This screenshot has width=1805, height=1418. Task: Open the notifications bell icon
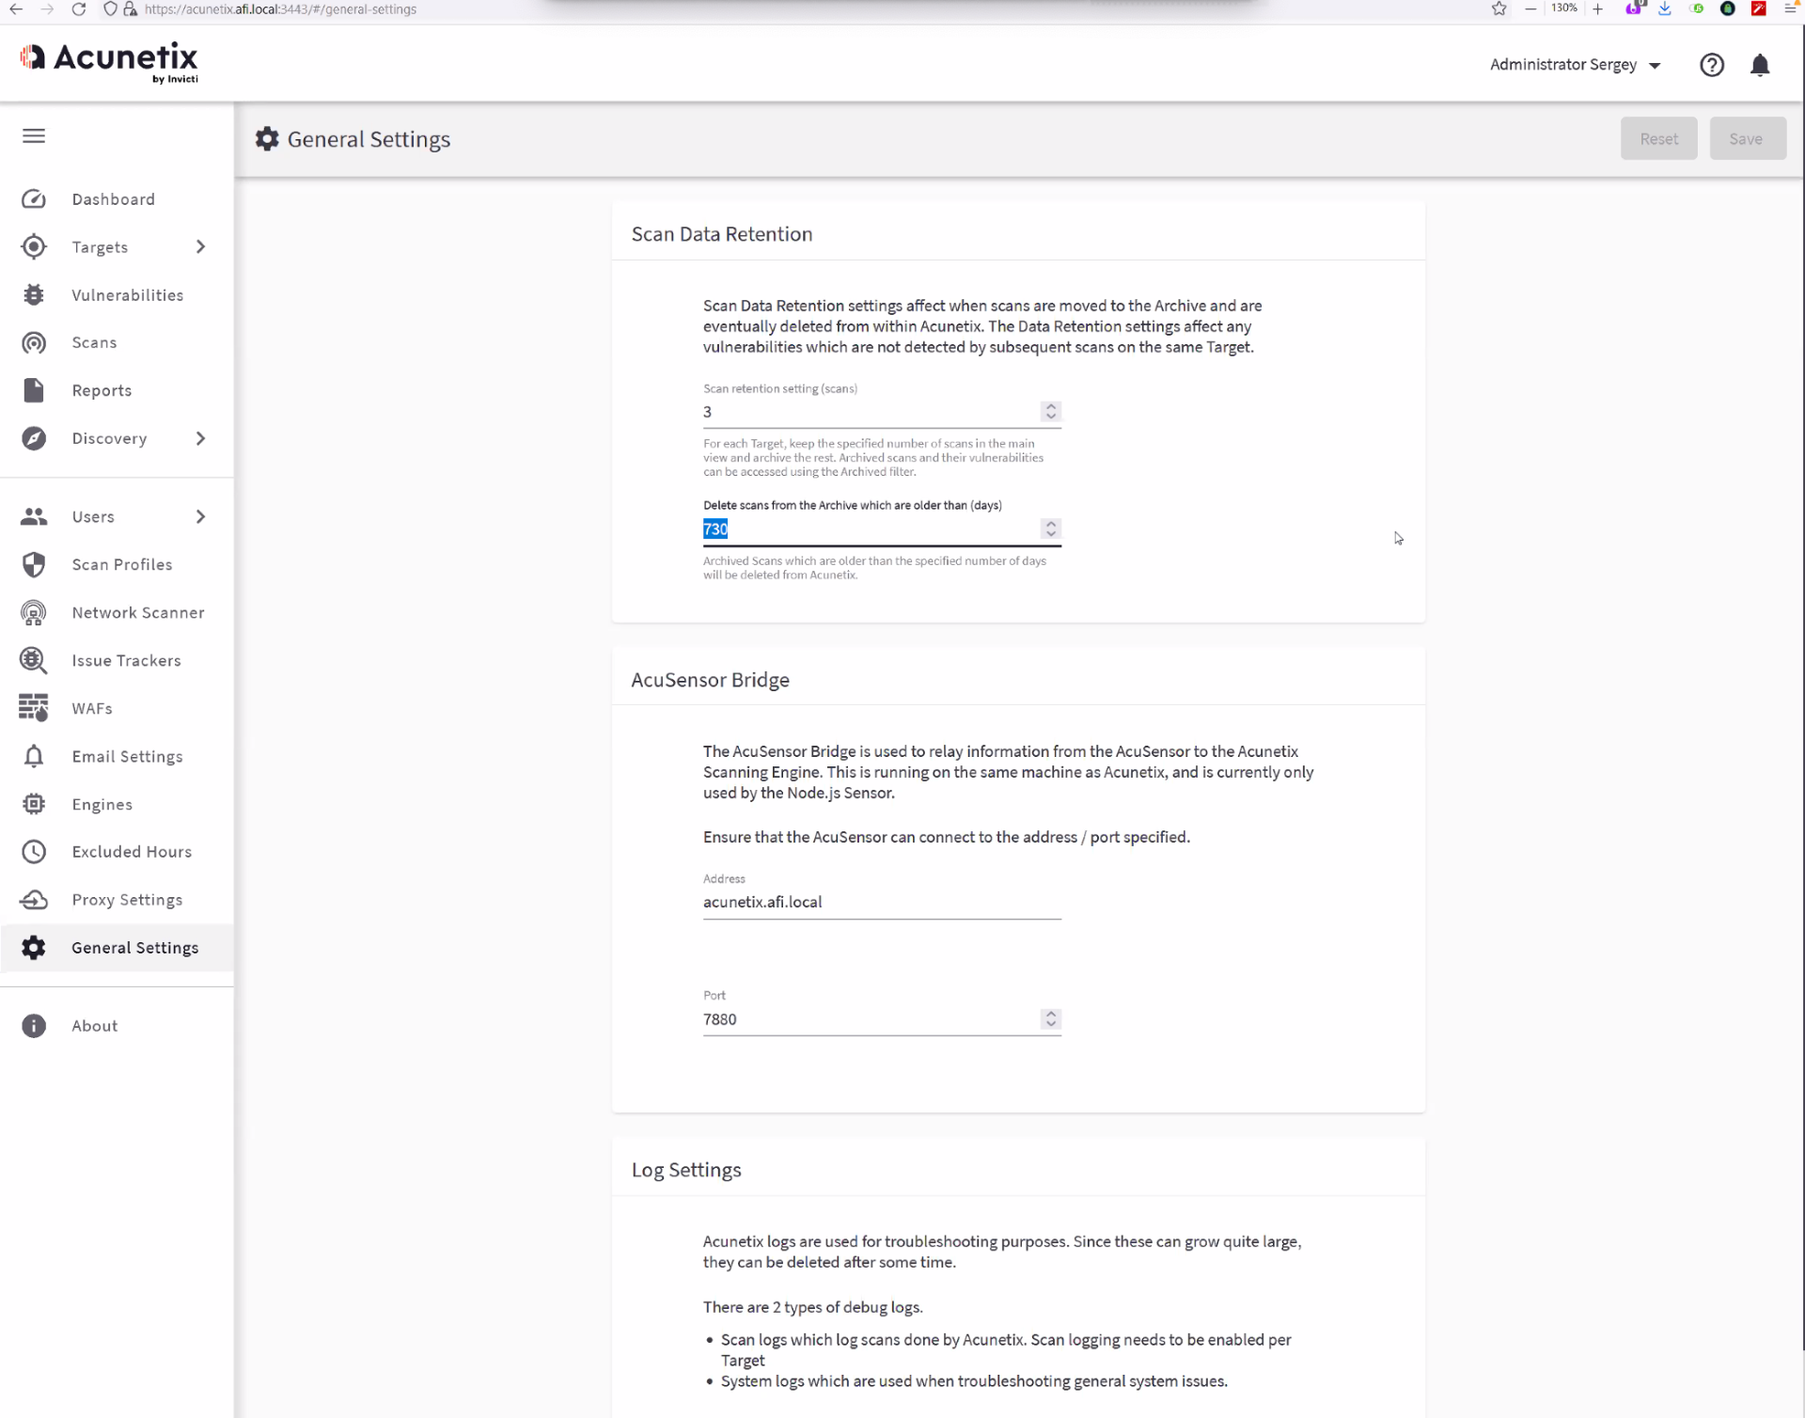1760,65
